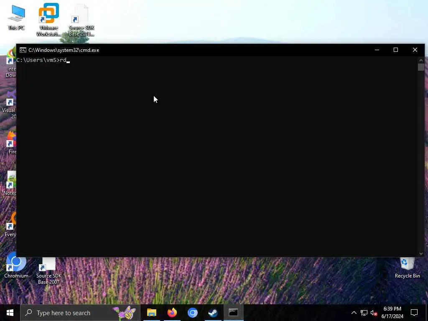This screenshot has height=321, width=428.
Task: Open File Explorer from the taskbar
Action: click(x=151, y=313)
